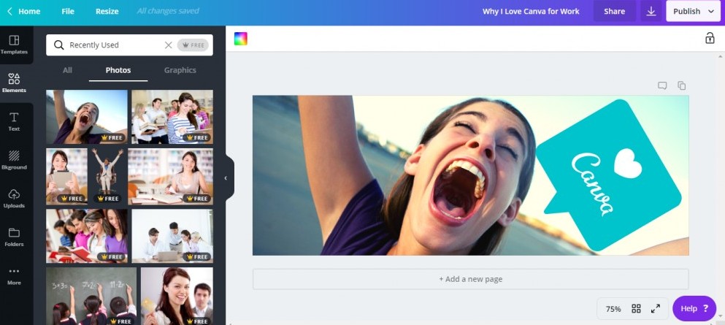Switch to the All tab
The width and height of the screenshot is (725, 325).
pos(67,70)
